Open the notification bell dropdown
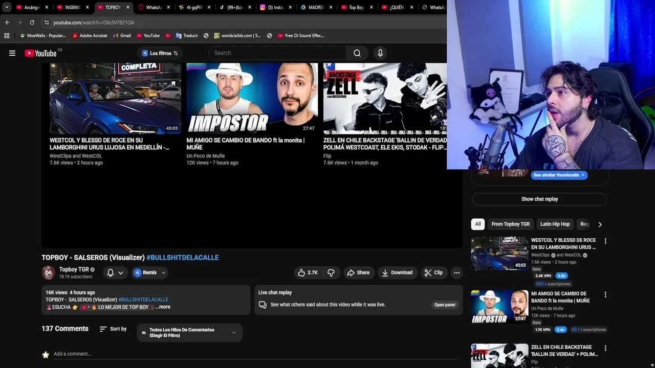 pos(115,272)
